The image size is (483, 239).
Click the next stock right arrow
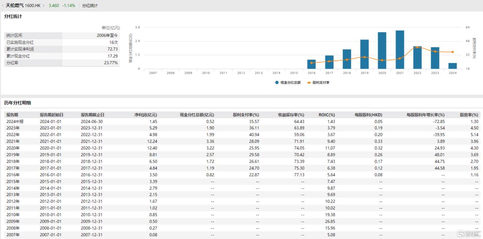coord(43,6)
